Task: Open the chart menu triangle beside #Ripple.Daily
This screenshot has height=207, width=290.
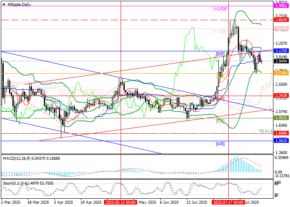Action: [4, 5]
